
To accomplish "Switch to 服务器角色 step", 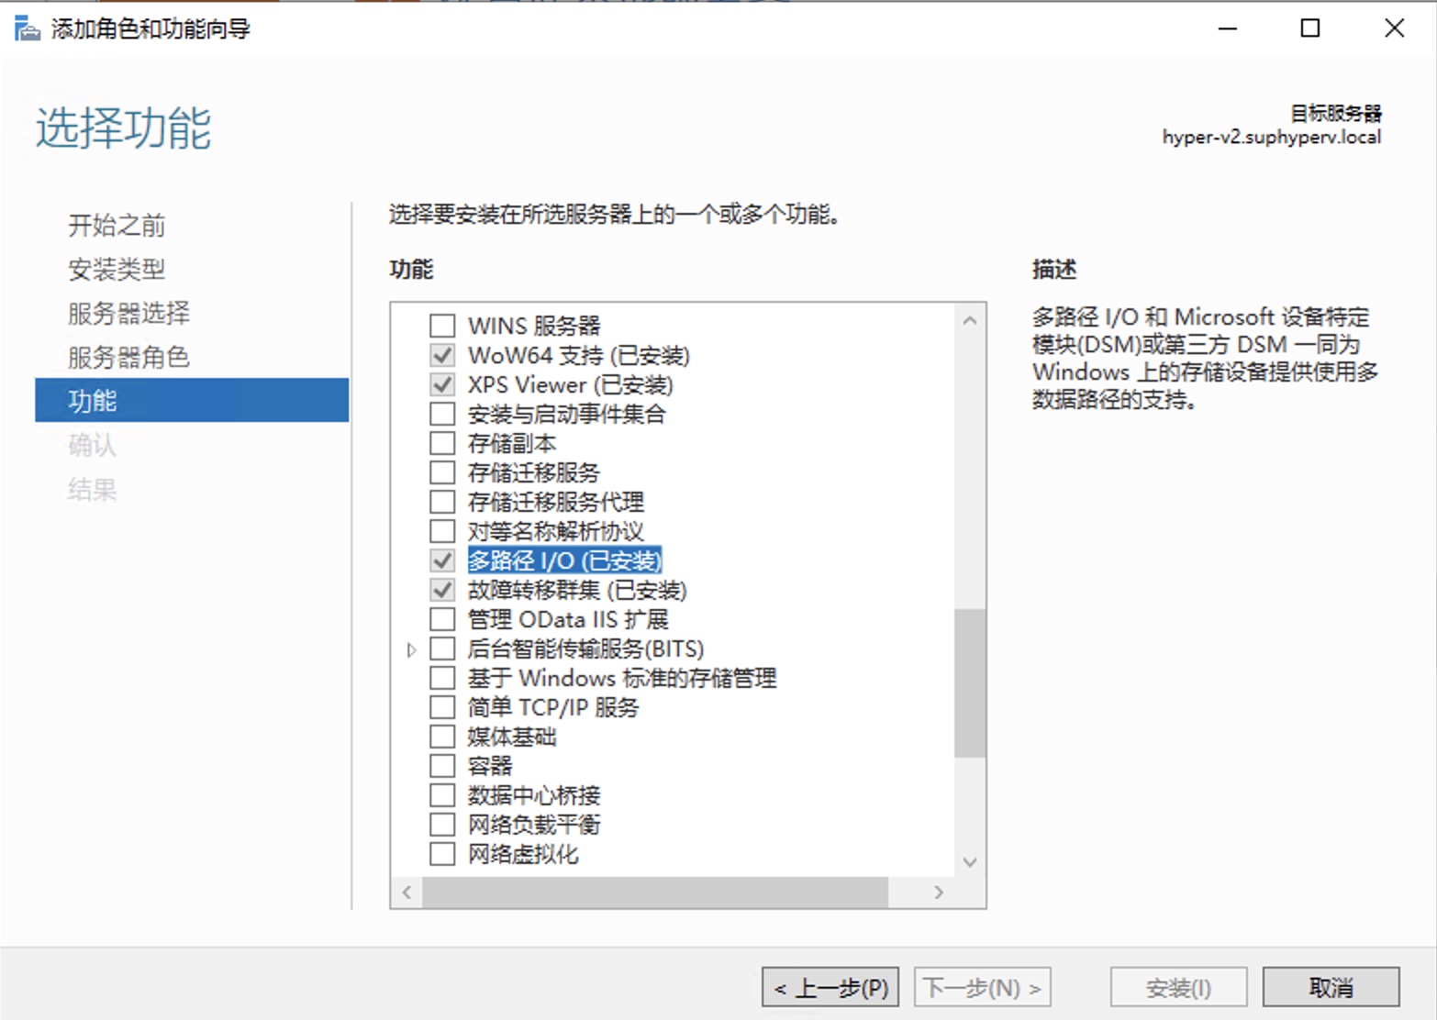I will click(128, 357).
